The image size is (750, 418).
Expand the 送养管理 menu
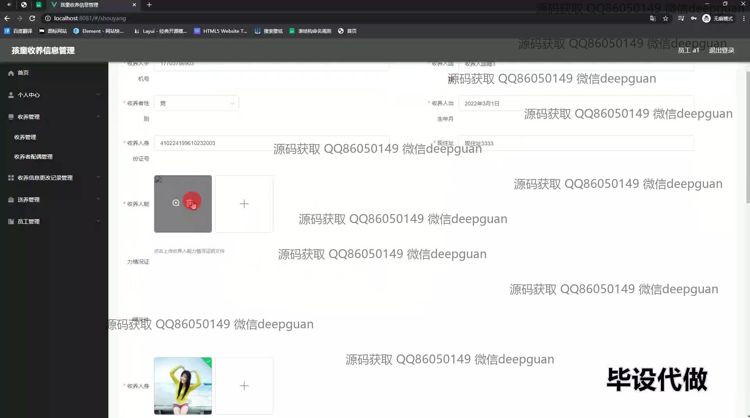tap(98, 199)
